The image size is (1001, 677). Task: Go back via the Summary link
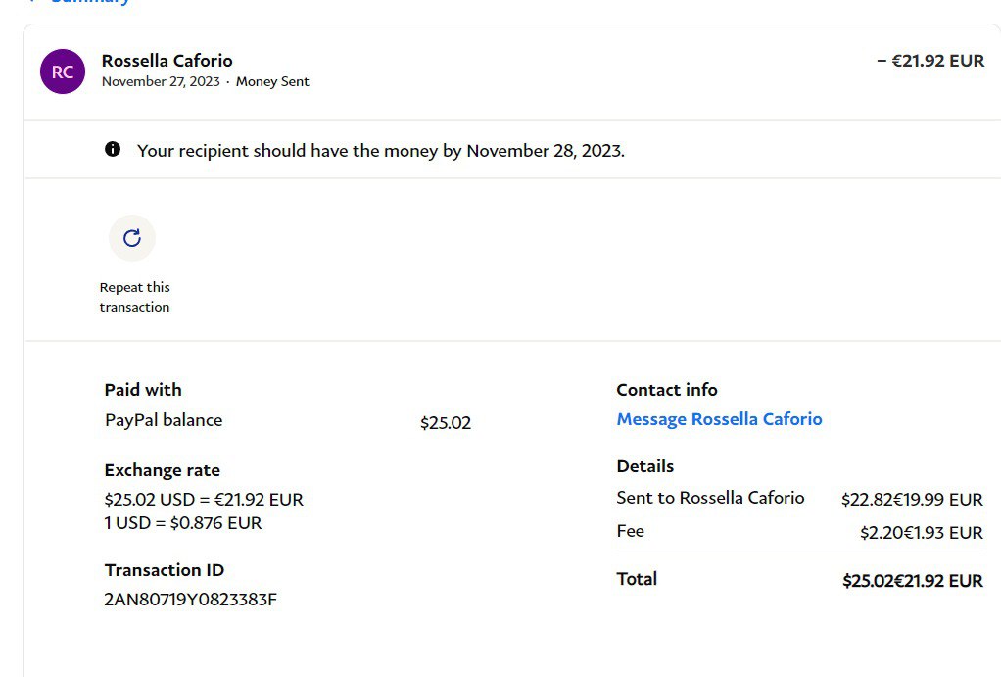pos(88,2)
